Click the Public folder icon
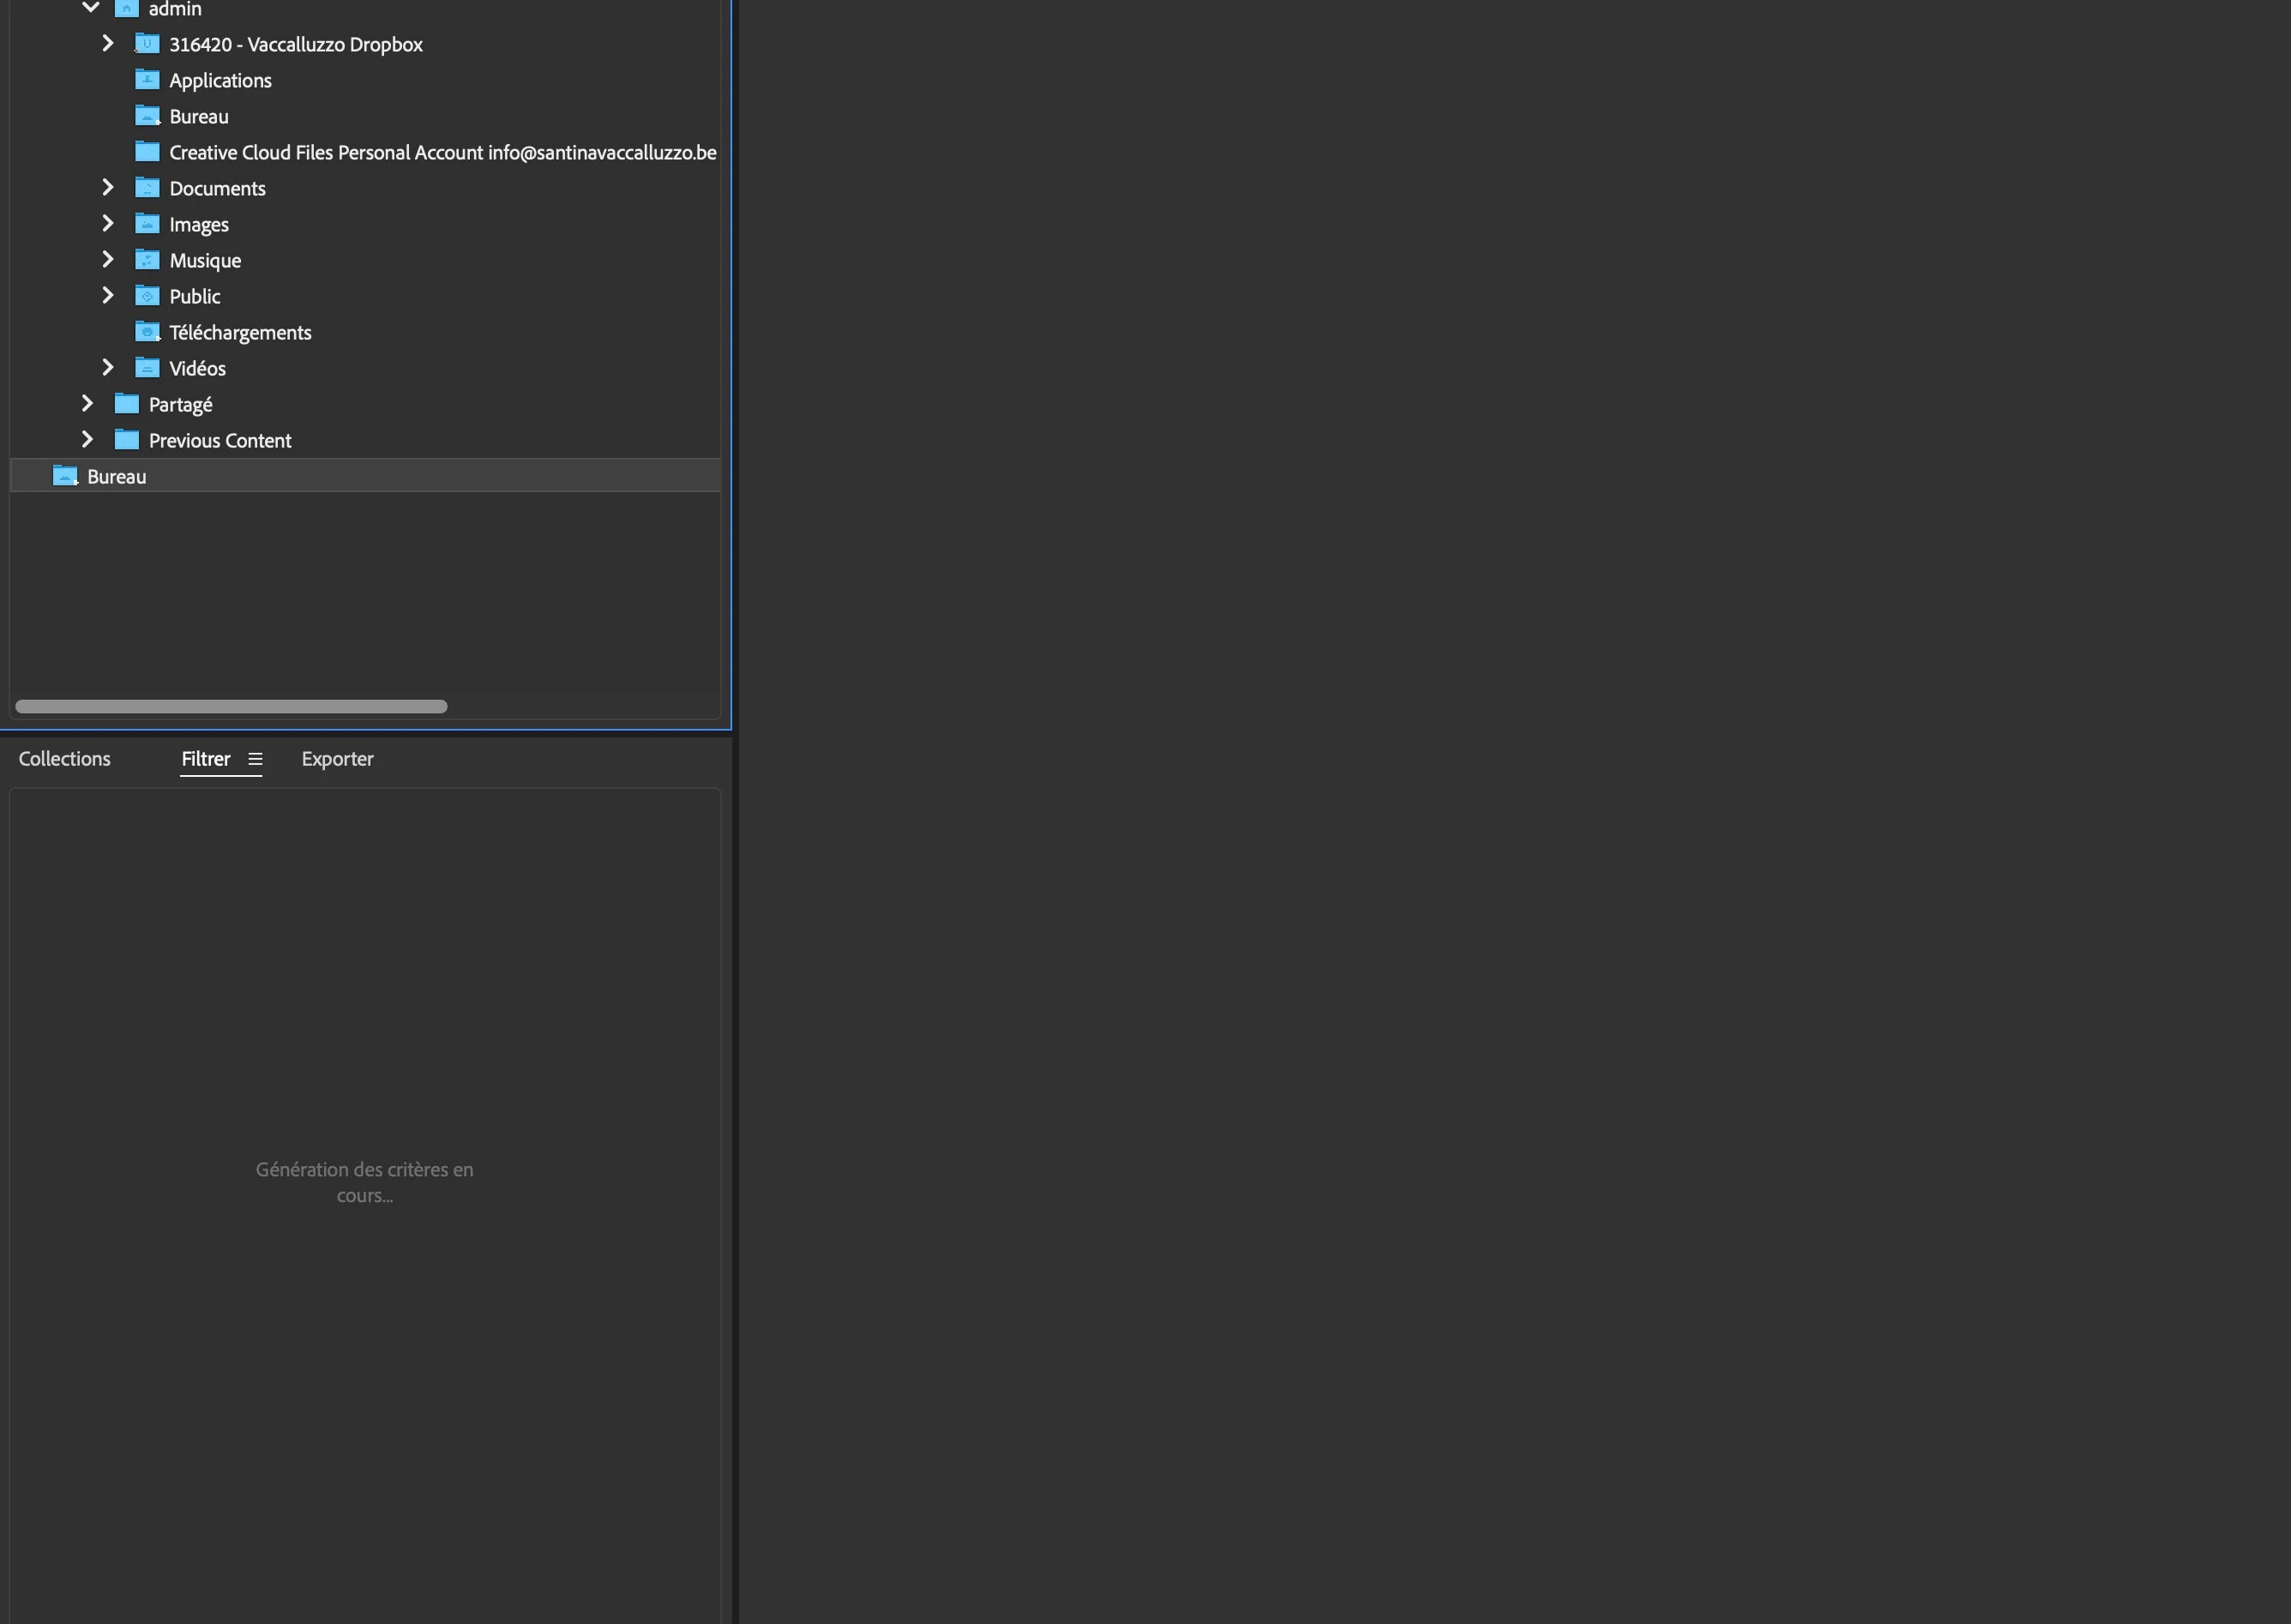Image resolution: width=2291 pixels, height=1624 pixels. coord(147,296)
